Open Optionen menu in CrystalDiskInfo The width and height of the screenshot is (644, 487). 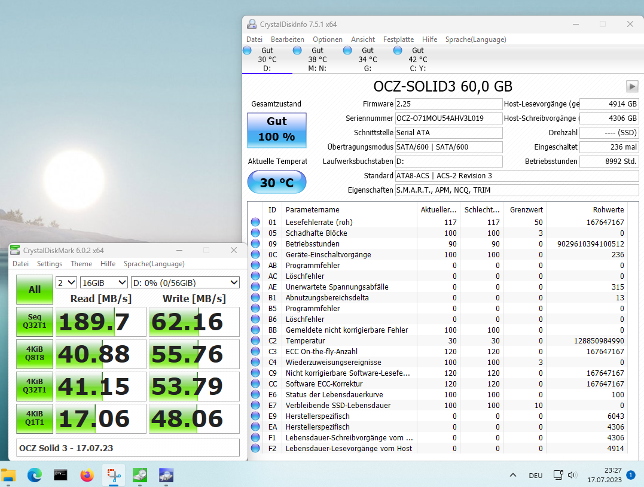(327, 39)
